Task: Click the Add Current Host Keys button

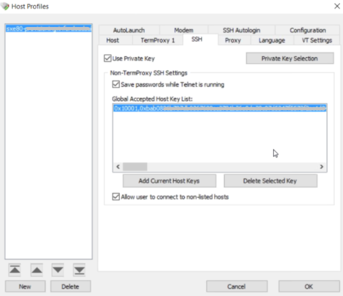Action: coord(169,181)
